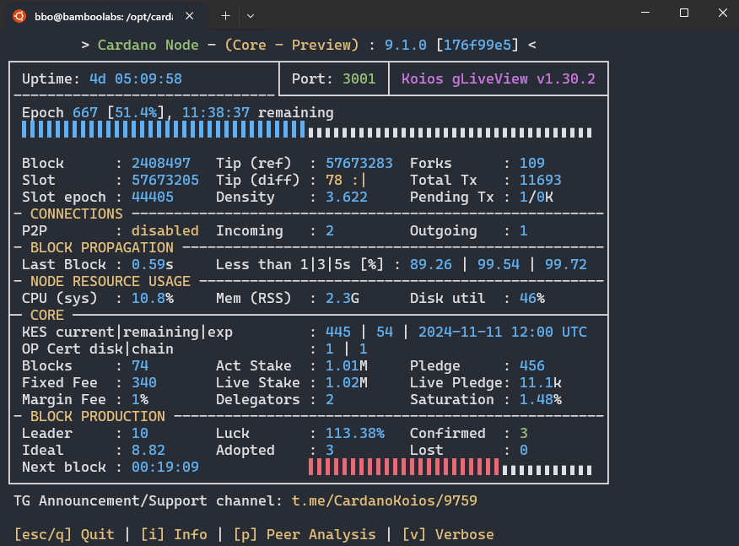
Task: Click the Disk util value 46%
Action: click(x=532, y=299)
